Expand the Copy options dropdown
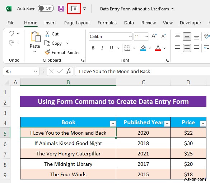The image size is (210, 183). pos(67,43)
